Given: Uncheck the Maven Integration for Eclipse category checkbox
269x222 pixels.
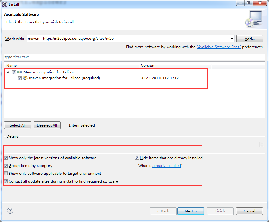Looking at the screenshot, I should pyautogui.click(x=14, y=72).
